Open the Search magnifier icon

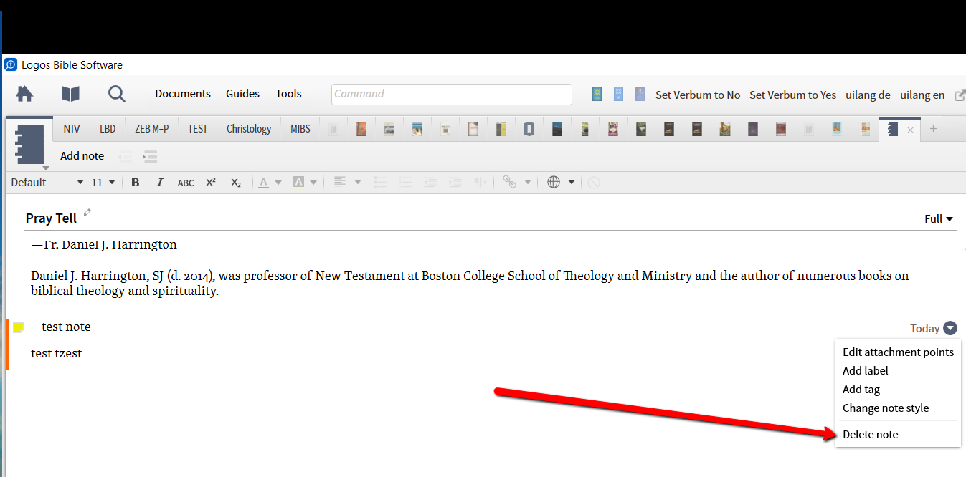pos(117,94)
